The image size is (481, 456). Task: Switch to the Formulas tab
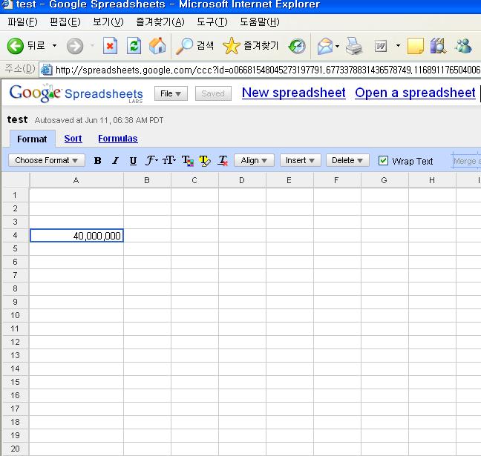pos(117,139)
